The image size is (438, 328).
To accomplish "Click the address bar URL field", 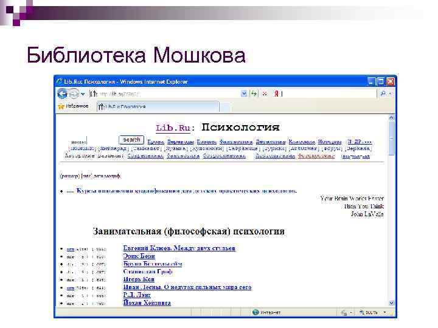I will tap(165, 94).
